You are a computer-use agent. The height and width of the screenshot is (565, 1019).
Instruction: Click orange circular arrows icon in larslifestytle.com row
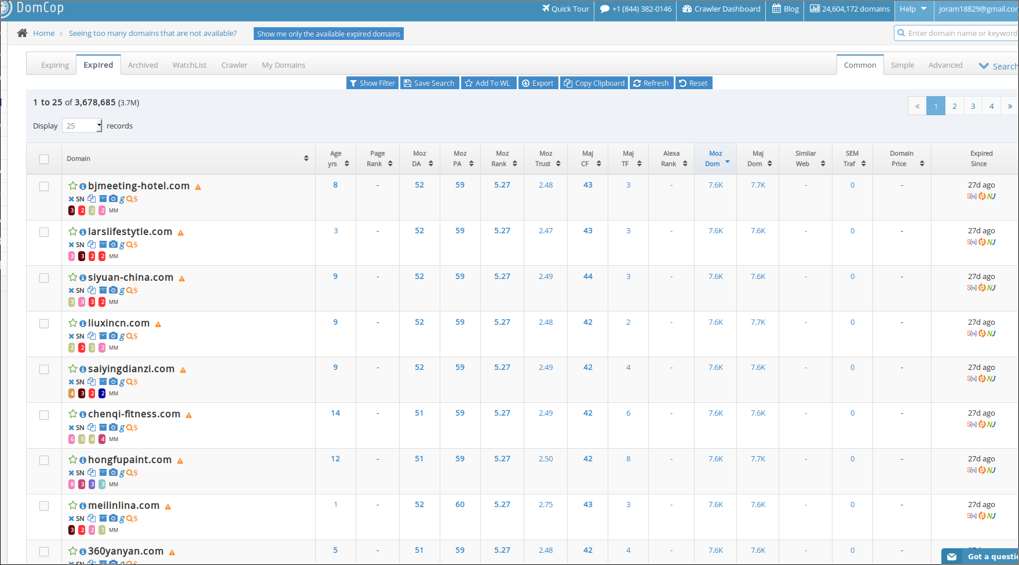(982, 242)
